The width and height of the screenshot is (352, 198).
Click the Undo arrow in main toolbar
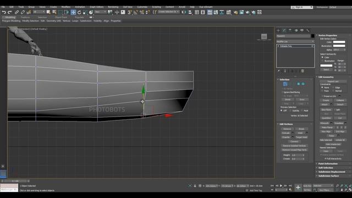pyautogui.click(x=4, y=12)
